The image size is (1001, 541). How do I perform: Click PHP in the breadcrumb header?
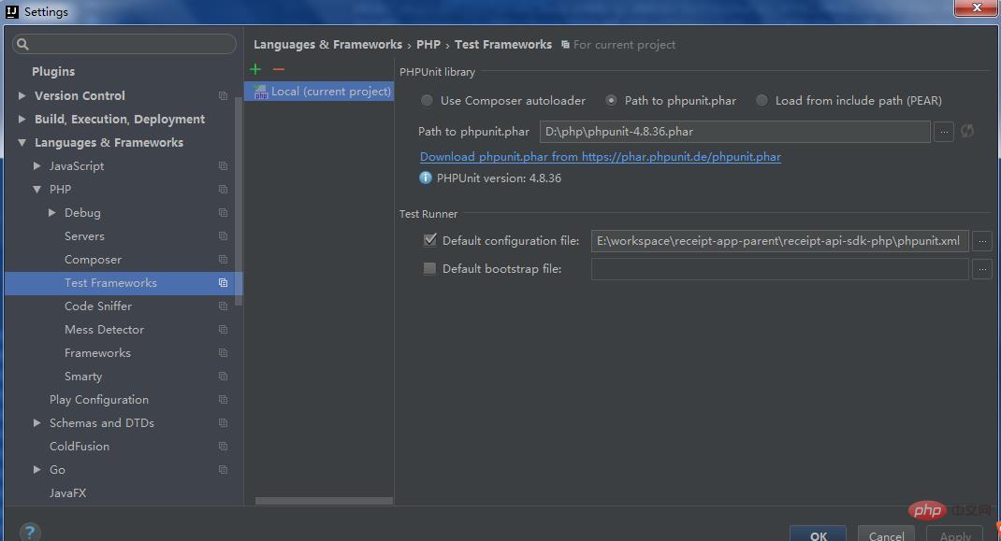pos(428,45)
